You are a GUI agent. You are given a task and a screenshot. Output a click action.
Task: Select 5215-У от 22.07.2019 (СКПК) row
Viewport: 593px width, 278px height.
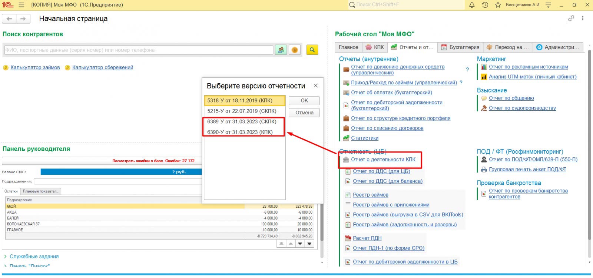(245, 111)
